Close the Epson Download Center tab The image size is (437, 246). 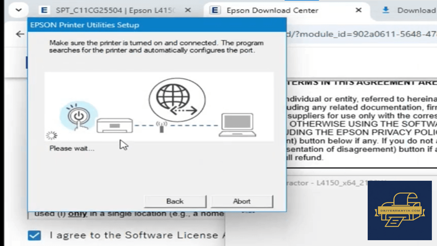coord(358,10)
